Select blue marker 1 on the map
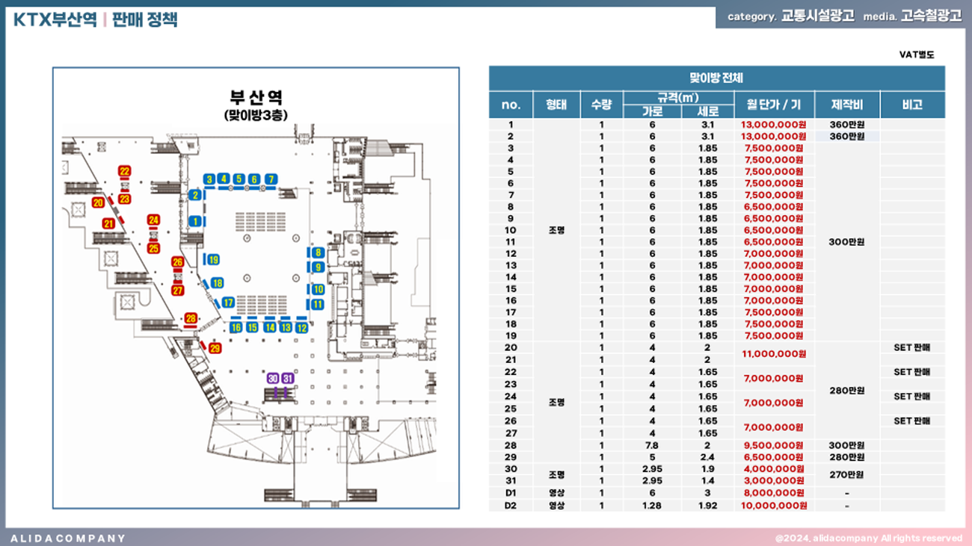The image size is (972, 546). 195,221
